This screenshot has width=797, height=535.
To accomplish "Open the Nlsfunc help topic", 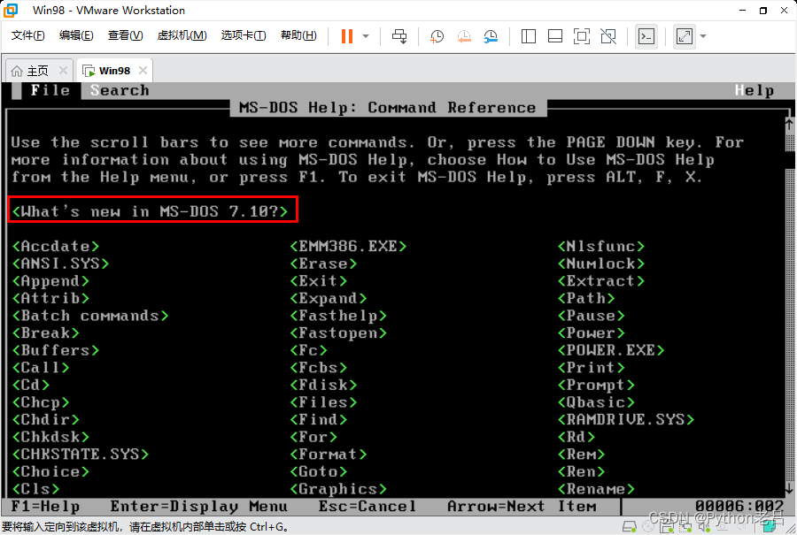I will point(600,246).
